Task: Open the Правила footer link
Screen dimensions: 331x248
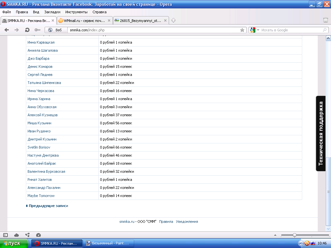Action: coord(166,222)
